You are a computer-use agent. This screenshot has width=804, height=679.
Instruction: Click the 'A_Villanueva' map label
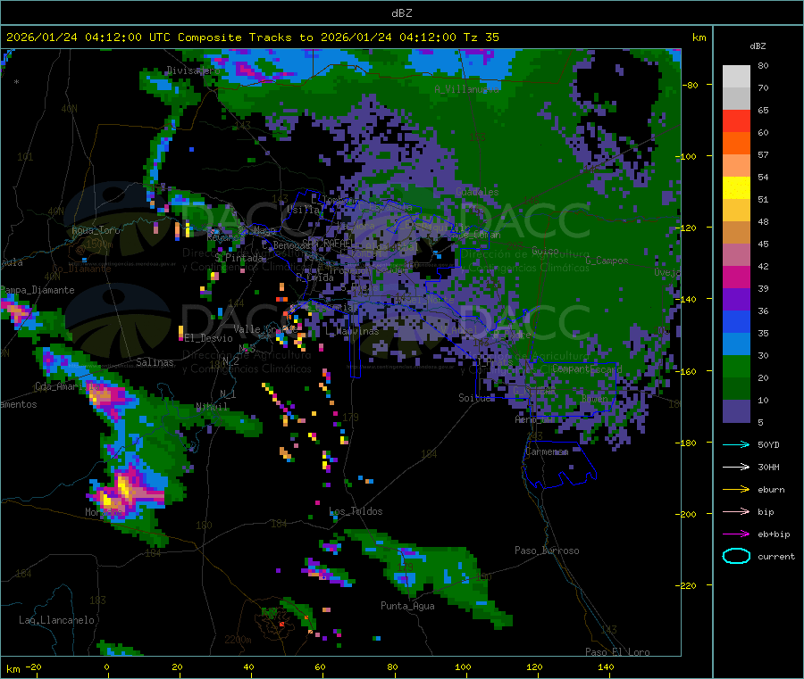[x=466, y=89]
